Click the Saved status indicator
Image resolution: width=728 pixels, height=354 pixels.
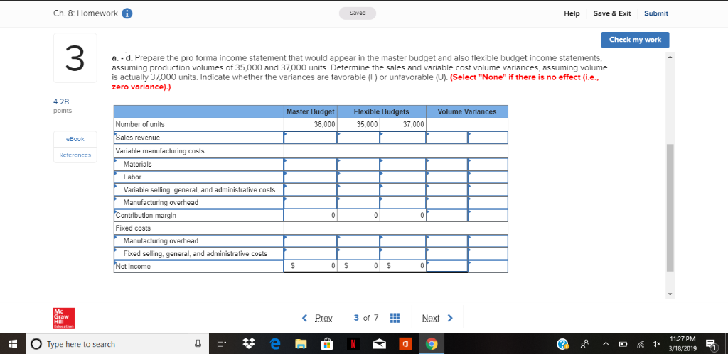[x=358, y=13]
